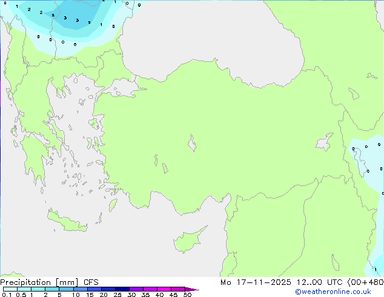Open the weatheronline.co.uk copyright link
Image resolution: width=384 pixels, height=297 pixels.
click(333, 292)
